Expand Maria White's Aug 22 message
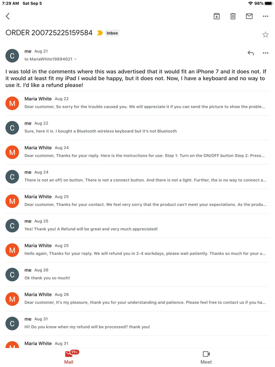The image size is (275, 367). (137, 103)
